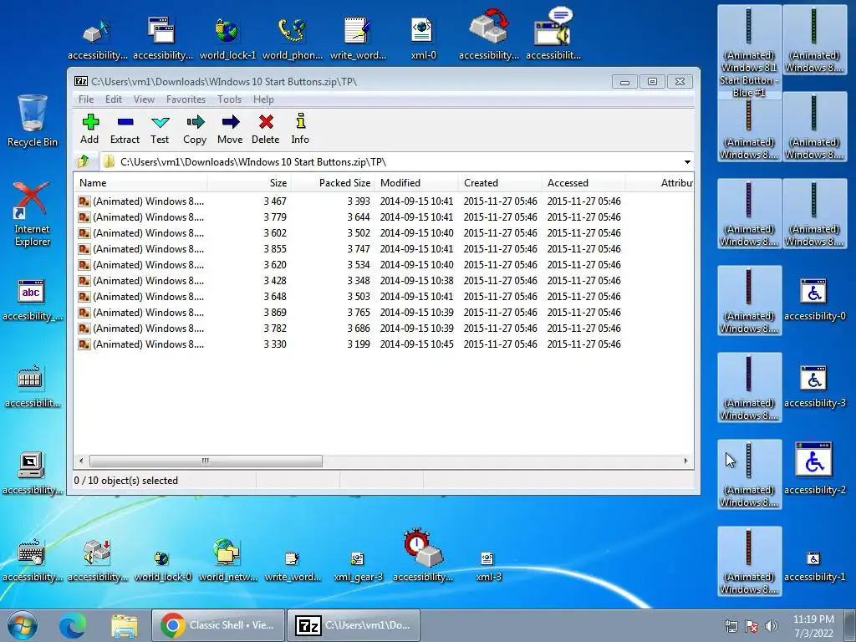Click the Copy toolbar icon

pyautogui.click(x=195, y=129)
